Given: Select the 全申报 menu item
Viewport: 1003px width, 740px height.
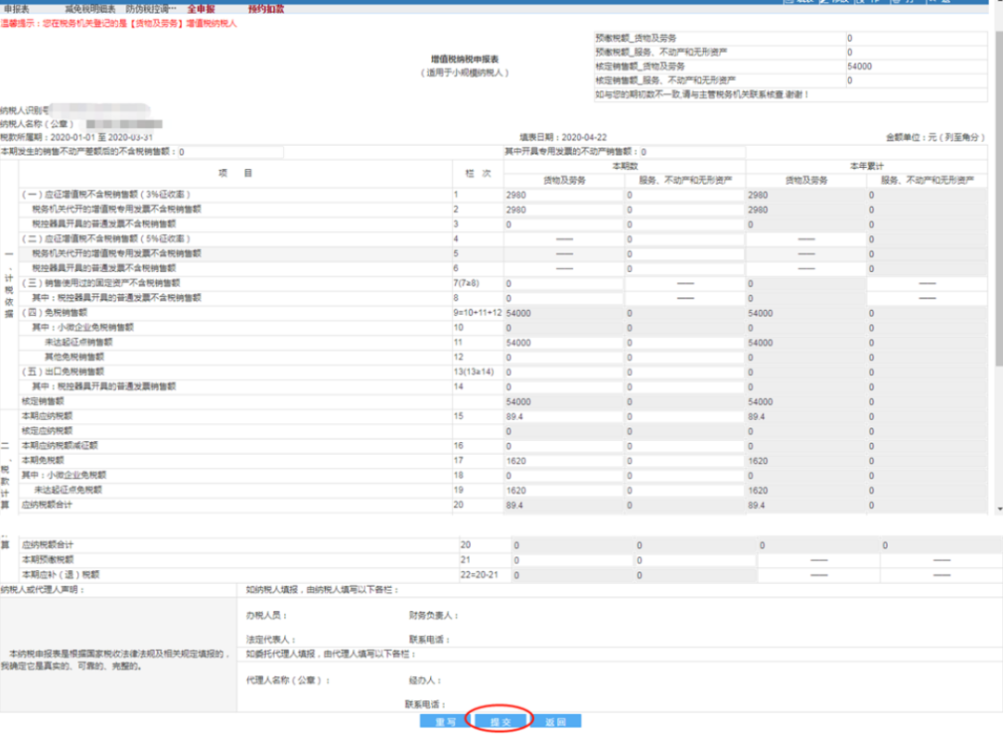Looking at the screenshot, I should pyautogui.click(x=201, y=8).
